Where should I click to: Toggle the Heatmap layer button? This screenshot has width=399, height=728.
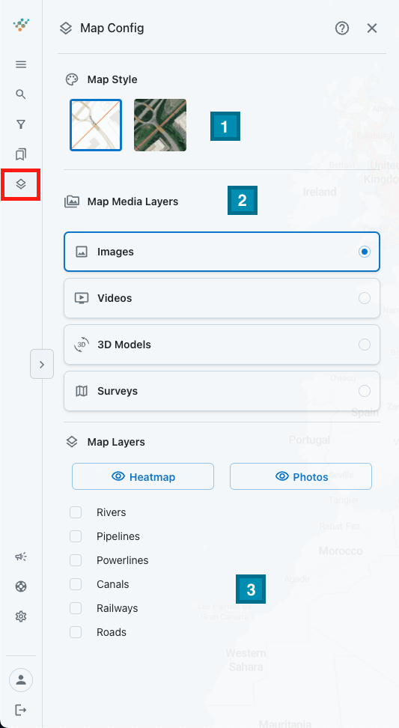coord(143,476)
